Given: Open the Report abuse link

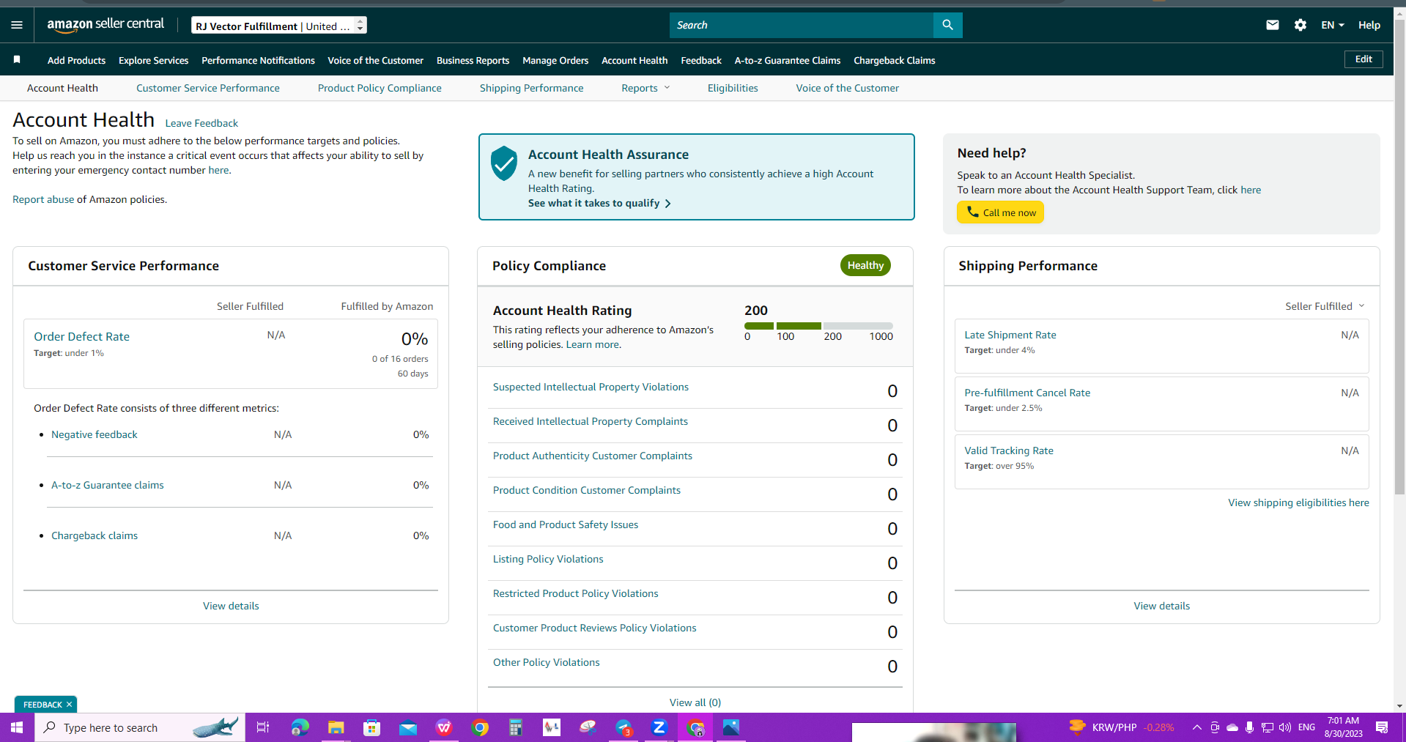Looking at the screenshot, I should coord(43,199).
